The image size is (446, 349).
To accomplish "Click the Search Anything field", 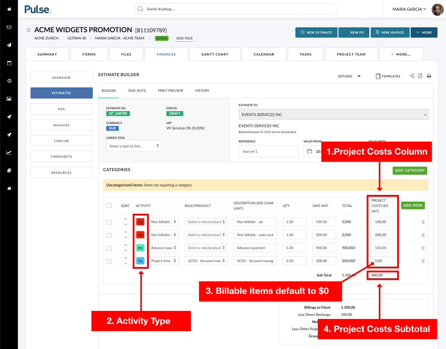I will pos(236,9).
